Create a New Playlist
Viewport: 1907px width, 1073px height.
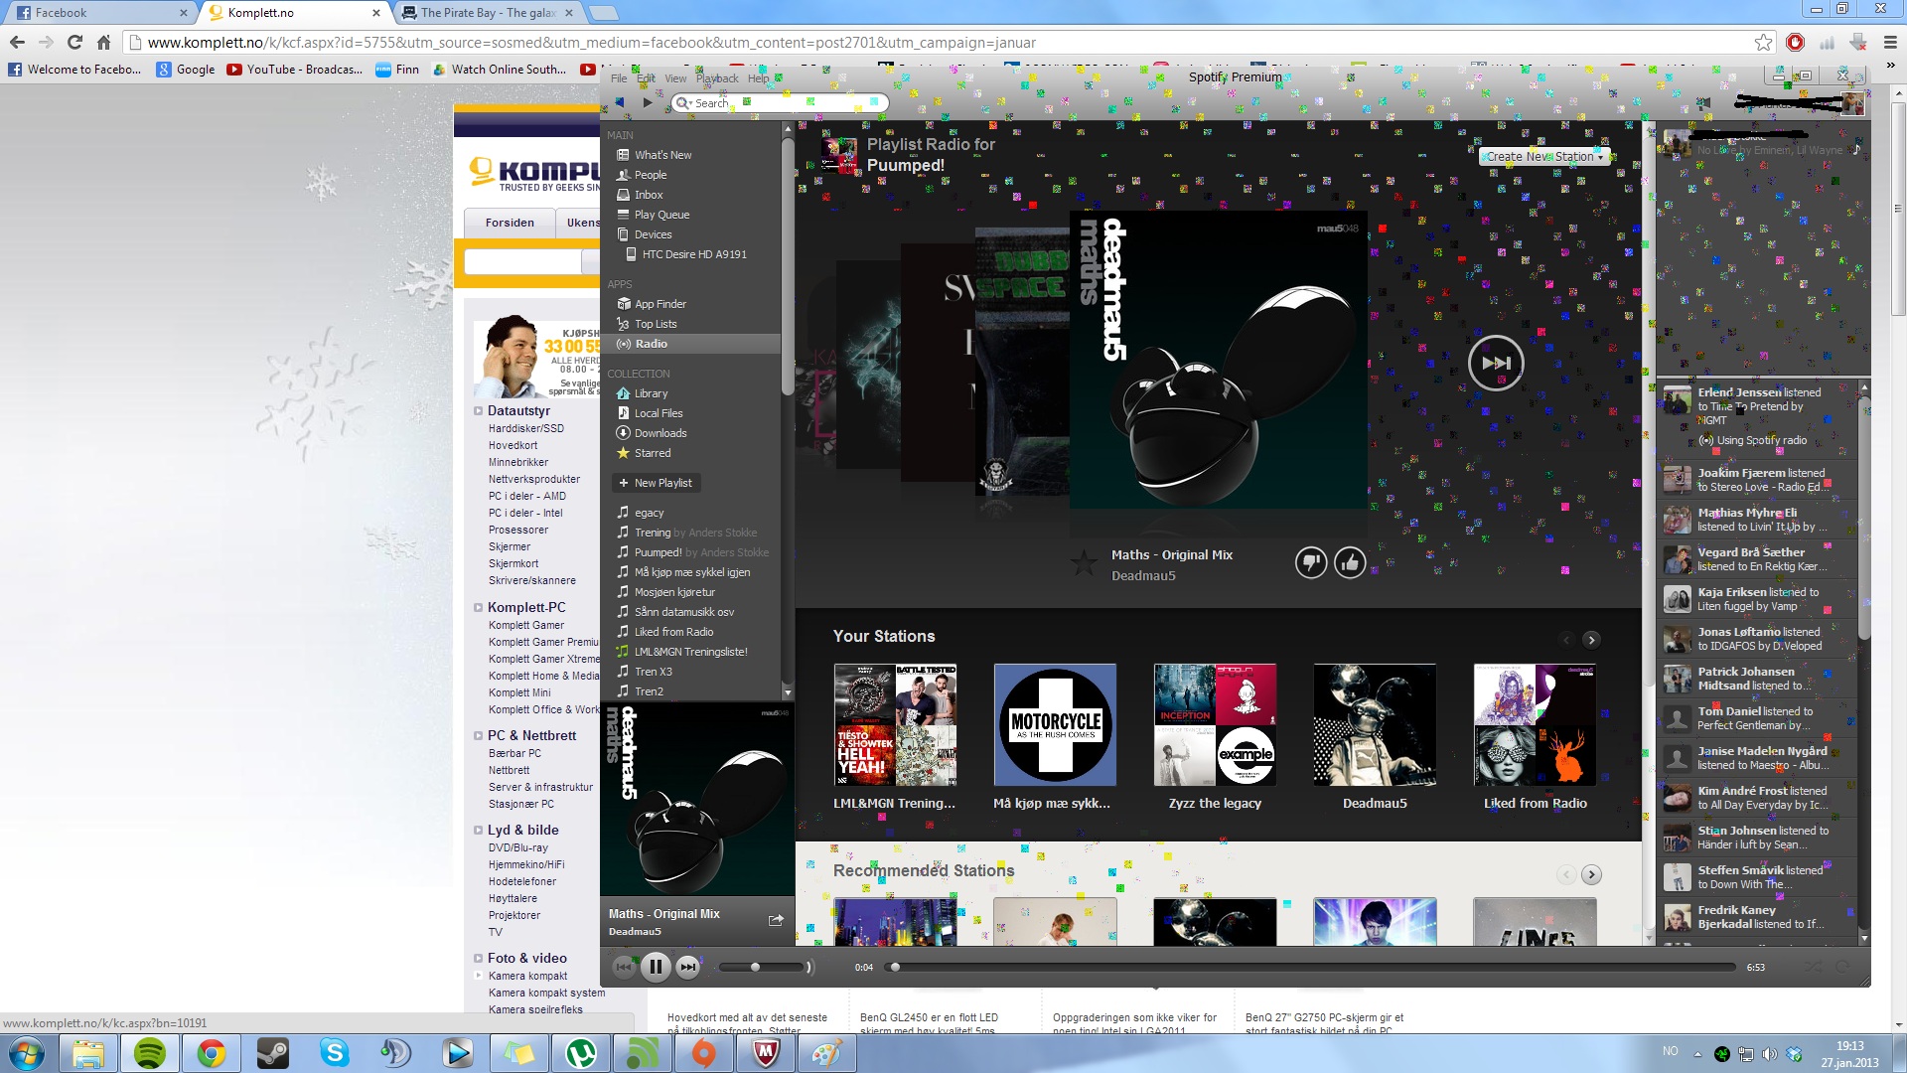pos(655,483)
